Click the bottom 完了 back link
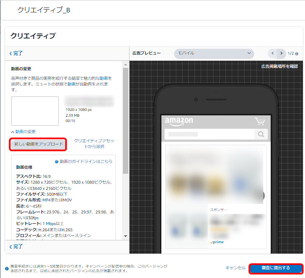The height and width of the screenshot is (278, 305). tap(16, 246)
